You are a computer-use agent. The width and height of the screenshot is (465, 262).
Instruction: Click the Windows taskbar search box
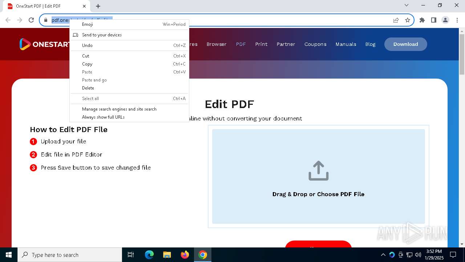tap(70, 255)
